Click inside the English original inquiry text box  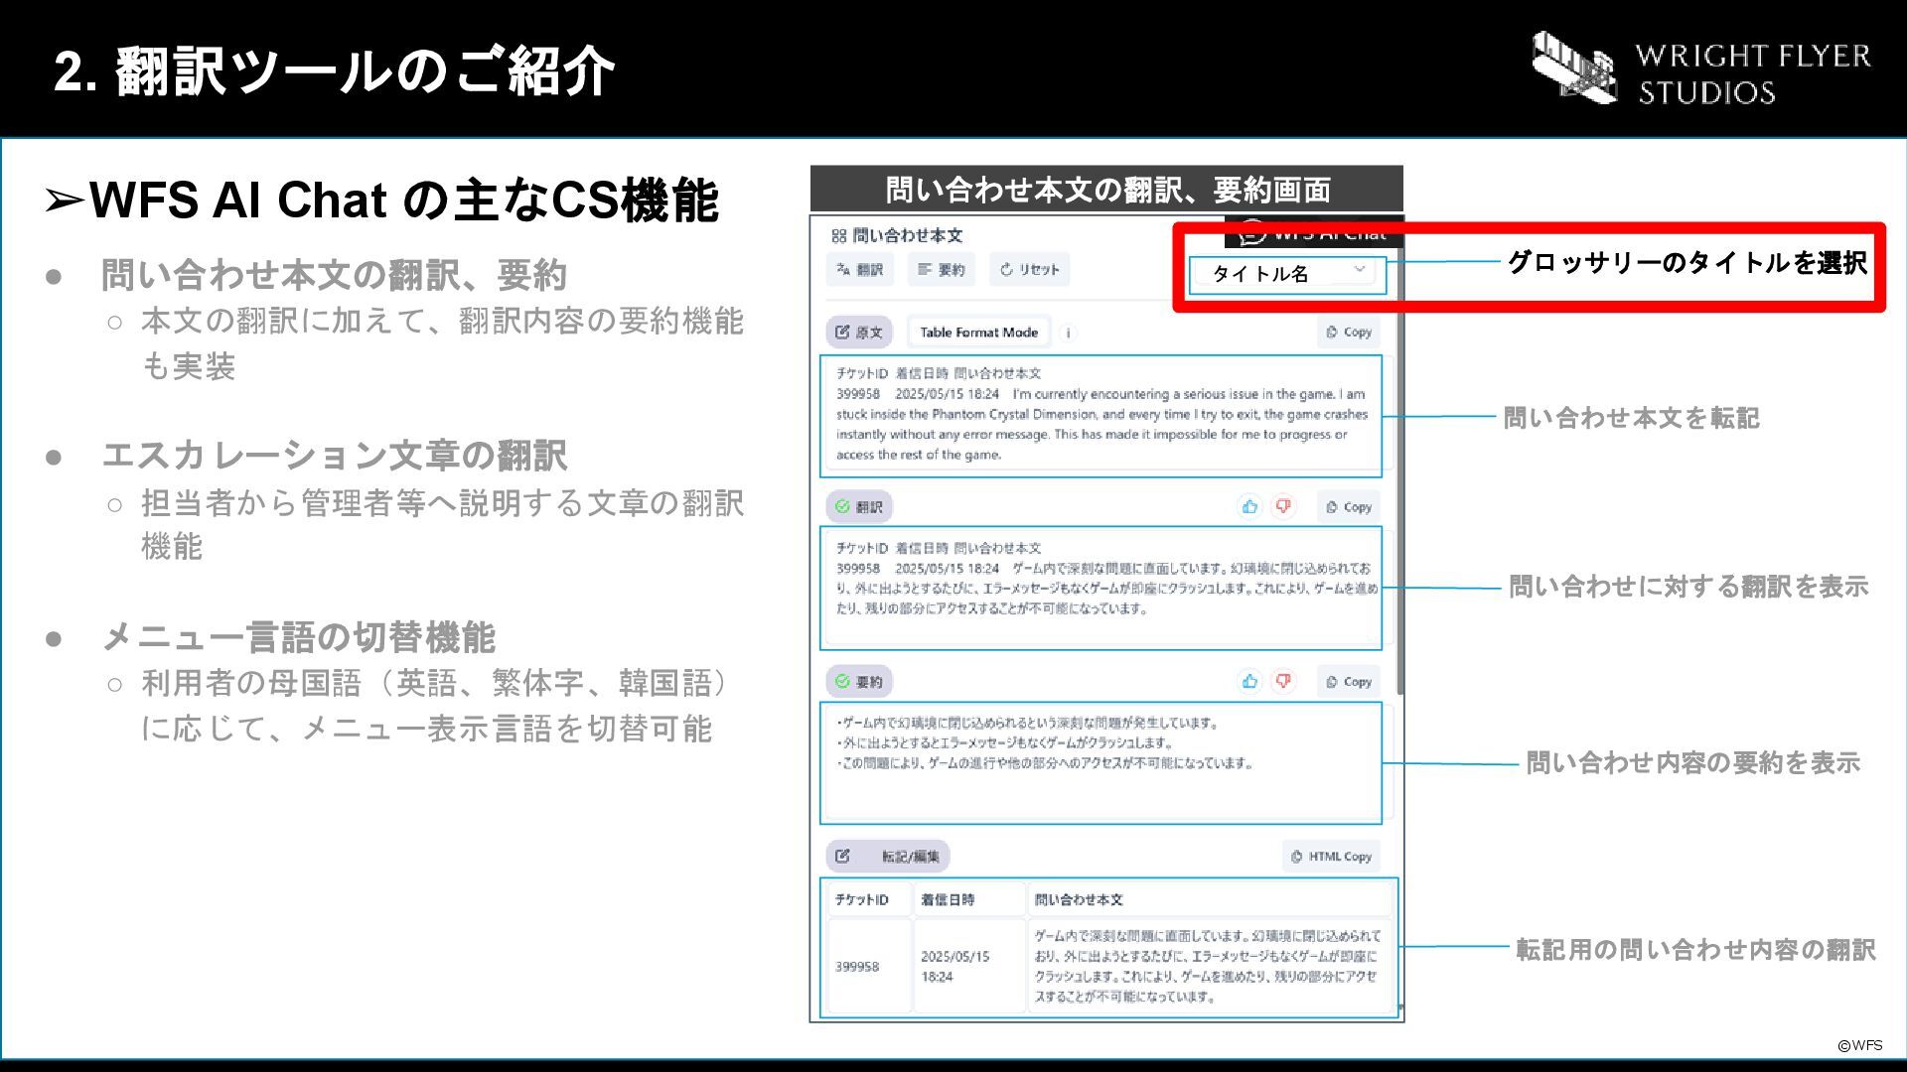pos(1100,416)
